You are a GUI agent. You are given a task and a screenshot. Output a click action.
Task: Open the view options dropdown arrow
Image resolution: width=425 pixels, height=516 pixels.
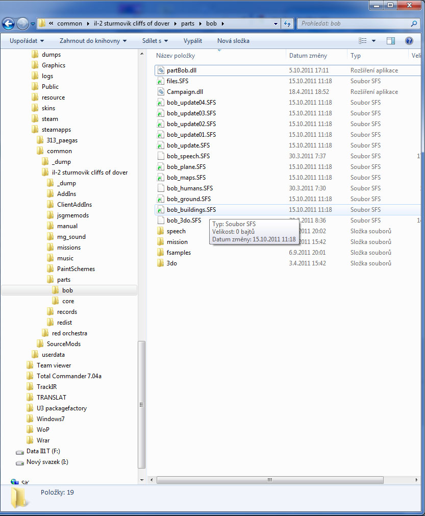click(x=373, y=41)
